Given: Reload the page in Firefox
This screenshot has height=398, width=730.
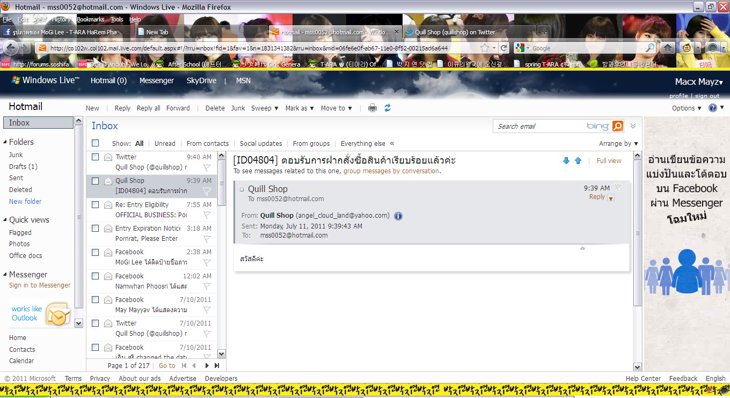Looking at the screenshot, I should pos(503,48).
